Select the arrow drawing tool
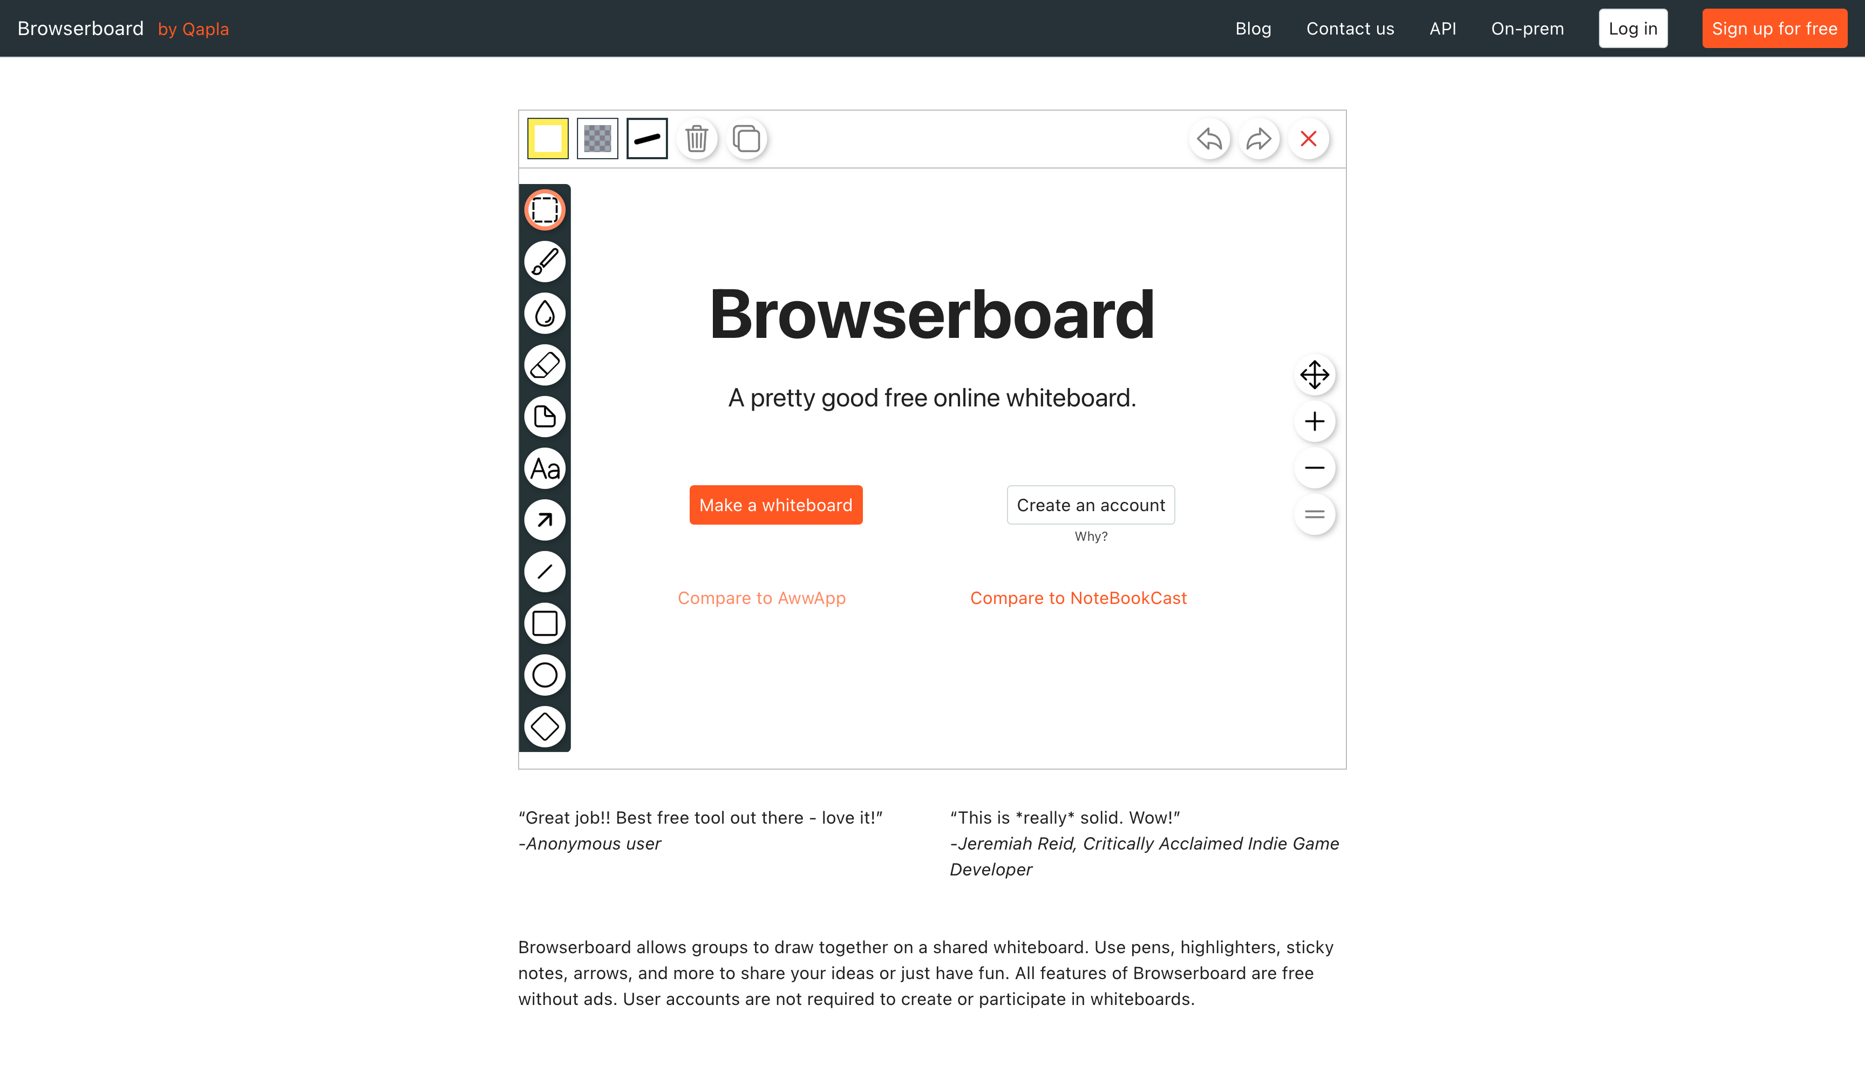 point(544,520)
